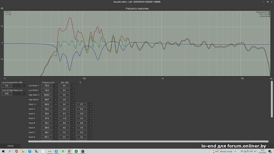Click the Corrected legend entry
Image resolution: width=274 pixels, height=154 pixels.
click(x=265, y=16)
